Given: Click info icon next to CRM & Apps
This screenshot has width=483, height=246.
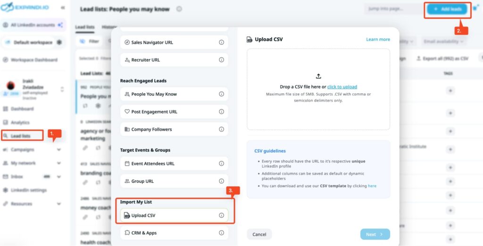Looking at the screenshot, I should 221,233.
